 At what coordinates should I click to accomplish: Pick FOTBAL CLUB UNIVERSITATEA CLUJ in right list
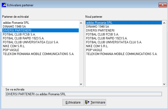click(114, 42)
